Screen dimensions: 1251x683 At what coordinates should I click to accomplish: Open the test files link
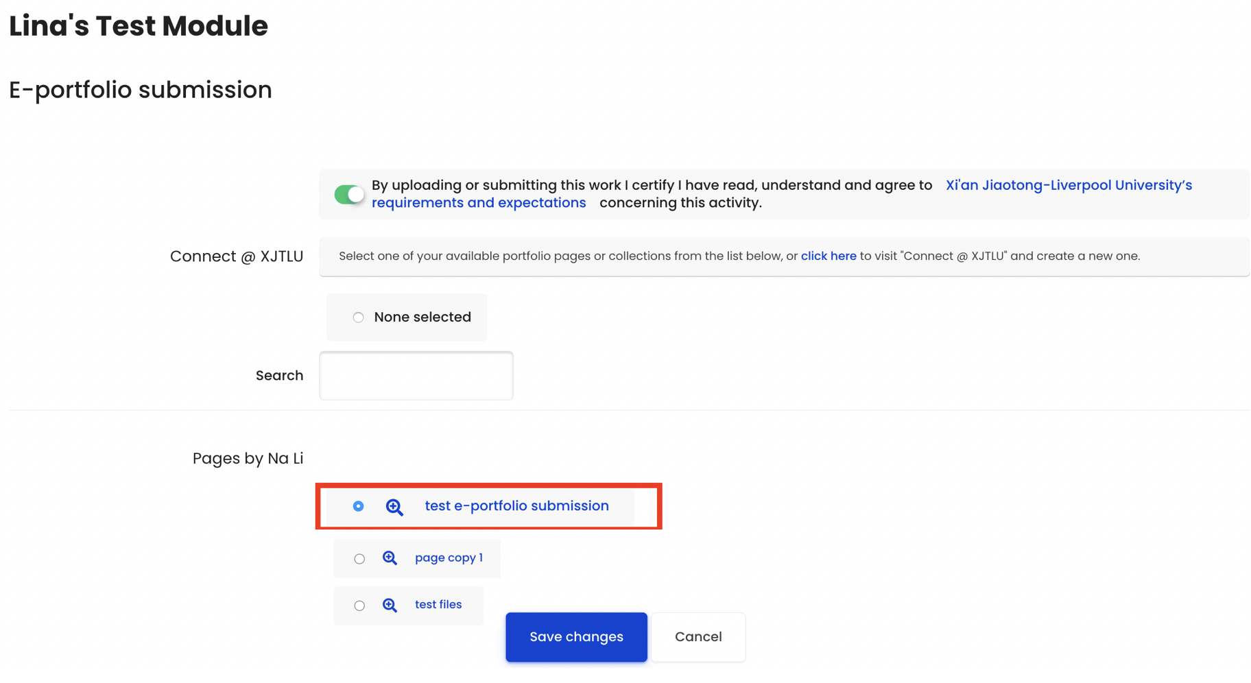pos(438,604)
